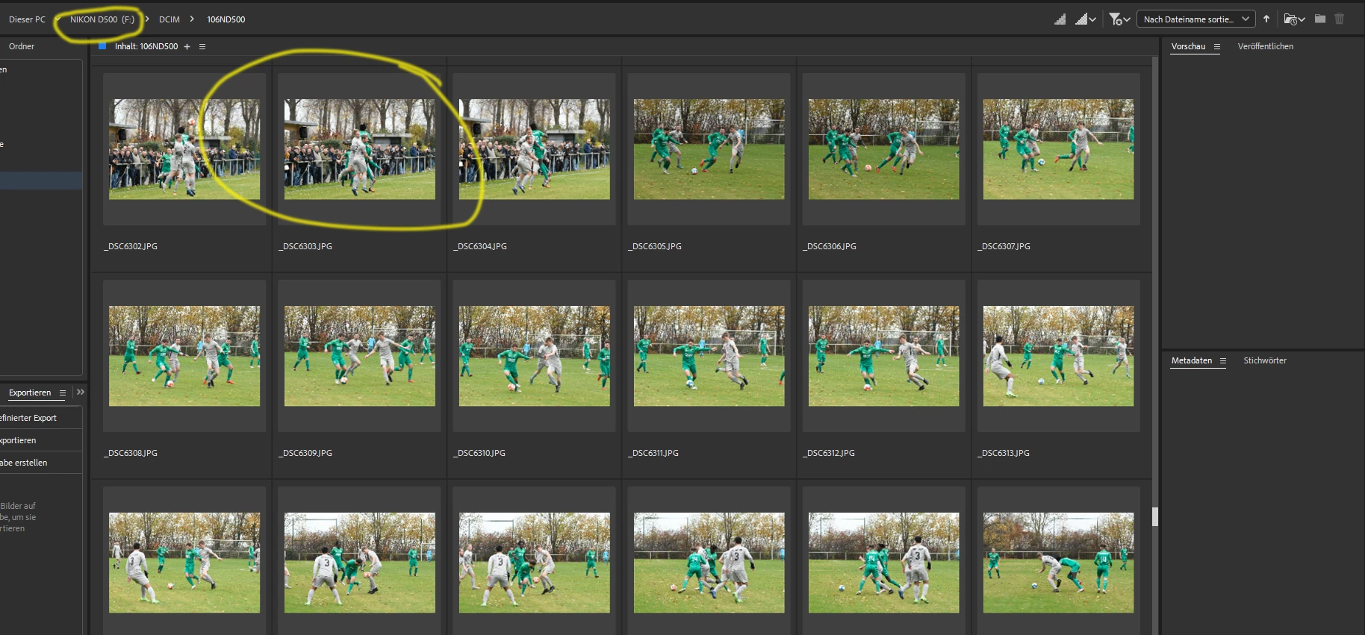Screen dimensions: 1365x635
Task: Switch to the Metadaten tab
Action: click(1192, 360)
